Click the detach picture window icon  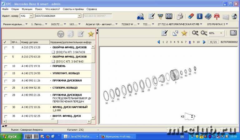(175, 33)
